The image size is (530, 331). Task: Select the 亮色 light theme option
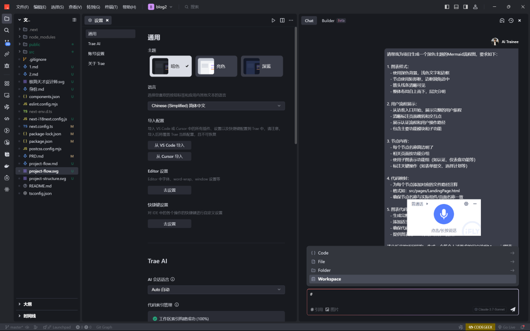[216, 66]
